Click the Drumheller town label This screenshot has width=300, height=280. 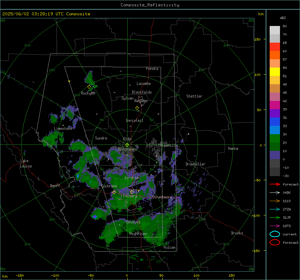pyautogui.click(x=195, y=164)
